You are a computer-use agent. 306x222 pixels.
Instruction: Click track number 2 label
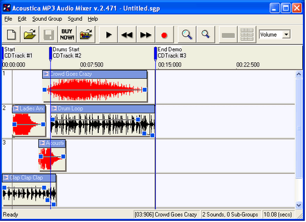pyautogui.click(x=4, y=108)
